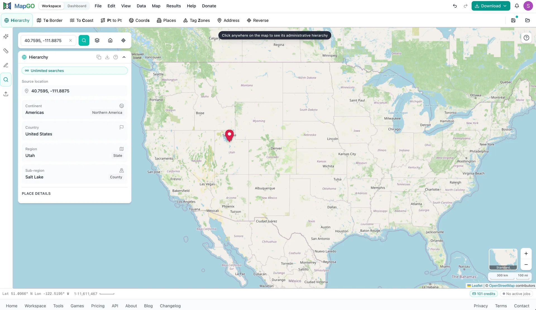Click the teal search button
This screenshot has height=310, width=536.
[84, 40]
